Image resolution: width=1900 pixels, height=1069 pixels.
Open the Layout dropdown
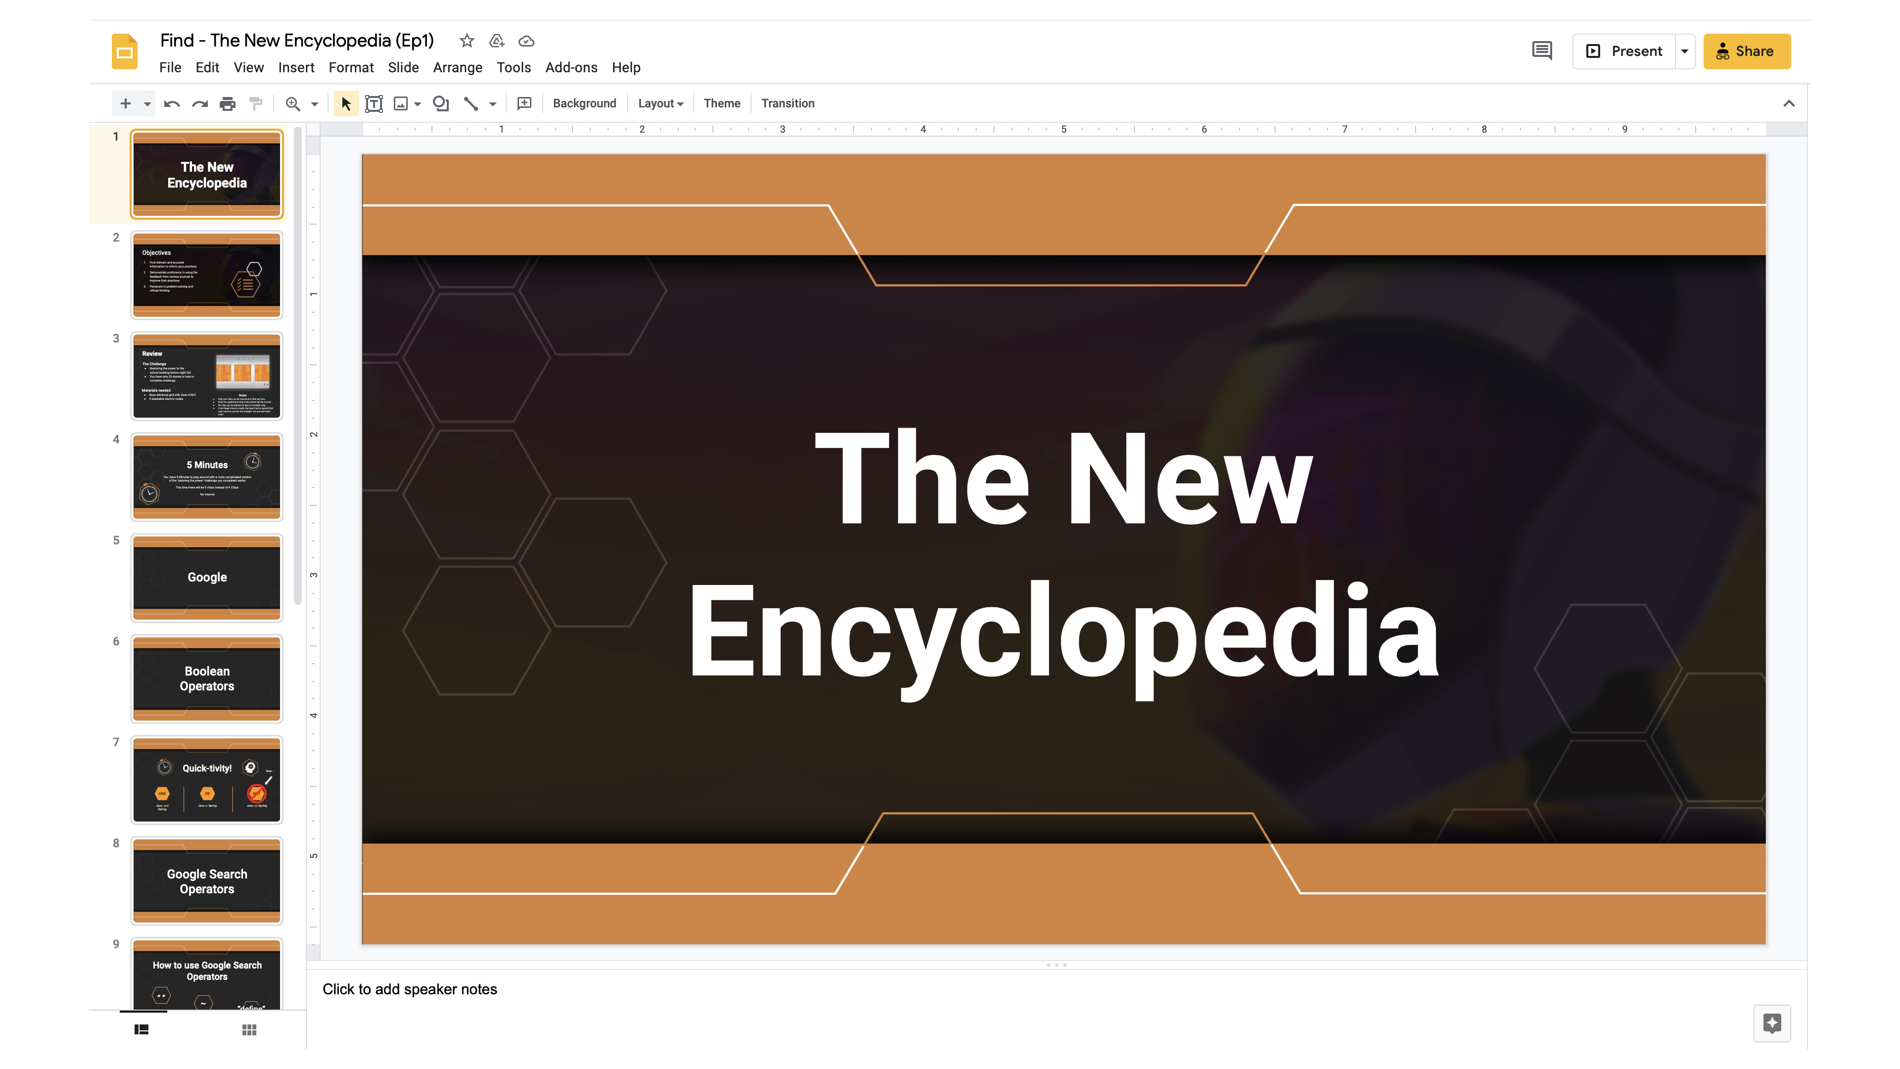tap(660, 103)
